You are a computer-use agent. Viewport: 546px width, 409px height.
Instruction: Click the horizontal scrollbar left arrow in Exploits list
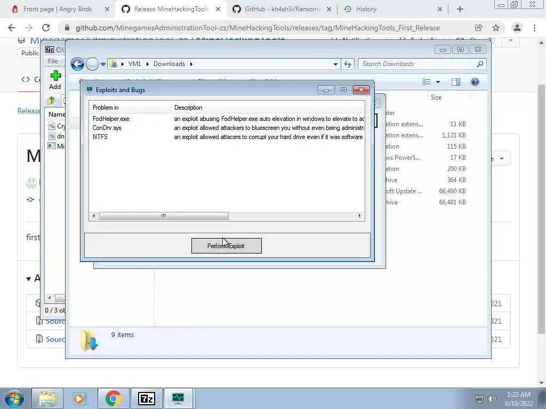[94, 216]
